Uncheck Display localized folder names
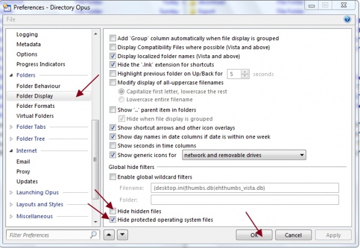Image resolution: width=360 pixels, height=248 pixels. pos(113,56)
